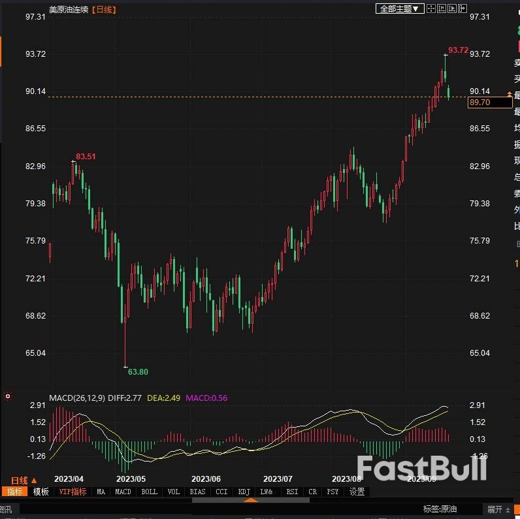Viewport: 520px width, 519px height.
Task: Switch to the 指标 tab
Action: pos(14,492)
